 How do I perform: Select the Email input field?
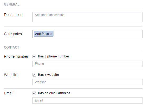pos(87,100)
